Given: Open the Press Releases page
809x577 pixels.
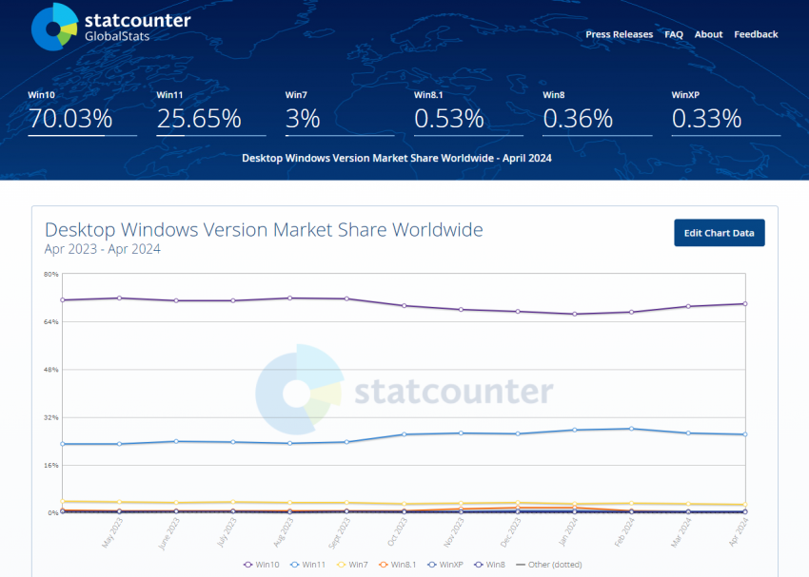Looking at the screenshot, I should point(619,34).
